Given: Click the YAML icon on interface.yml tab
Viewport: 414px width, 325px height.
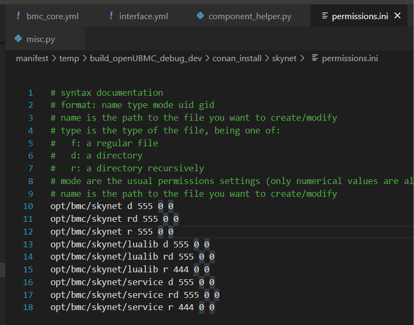Looking at the screenshot, I should click(x=111, y=16).
